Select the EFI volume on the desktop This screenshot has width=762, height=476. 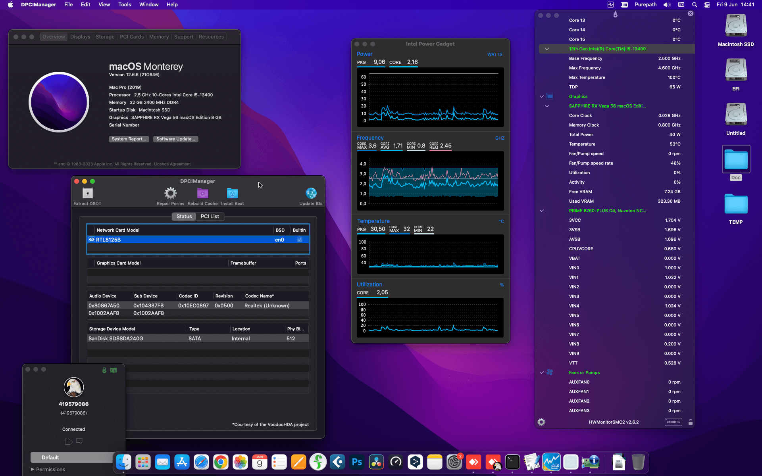(x=736, y=75)
